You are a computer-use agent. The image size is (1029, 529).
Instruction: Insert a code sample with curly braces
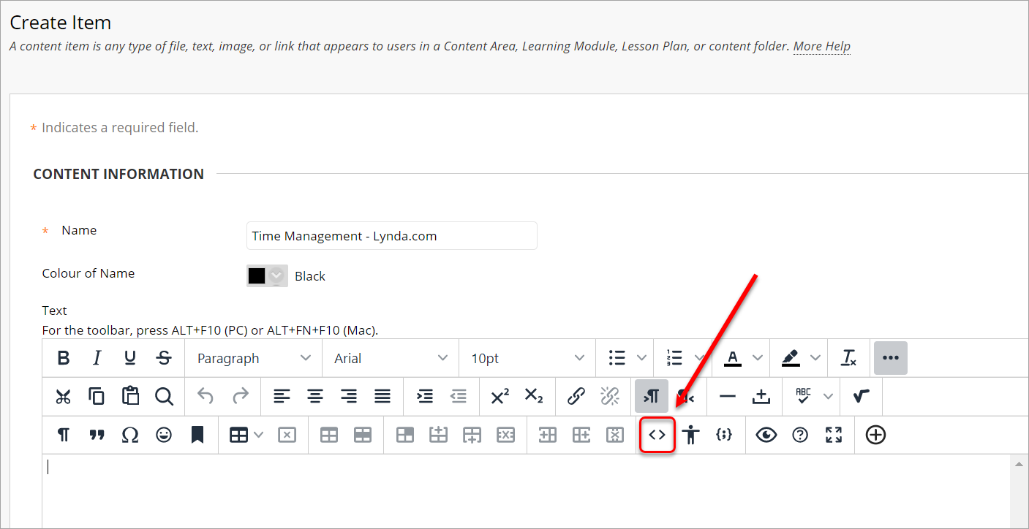pos(724,435)
